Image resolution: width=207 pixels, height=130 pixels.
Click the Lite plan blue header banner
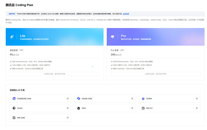click(55, 37)
